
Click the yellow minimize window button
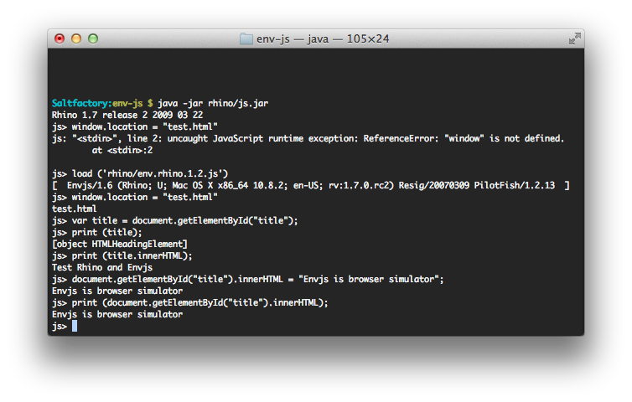pyautogui.click(x=76, y=39)
